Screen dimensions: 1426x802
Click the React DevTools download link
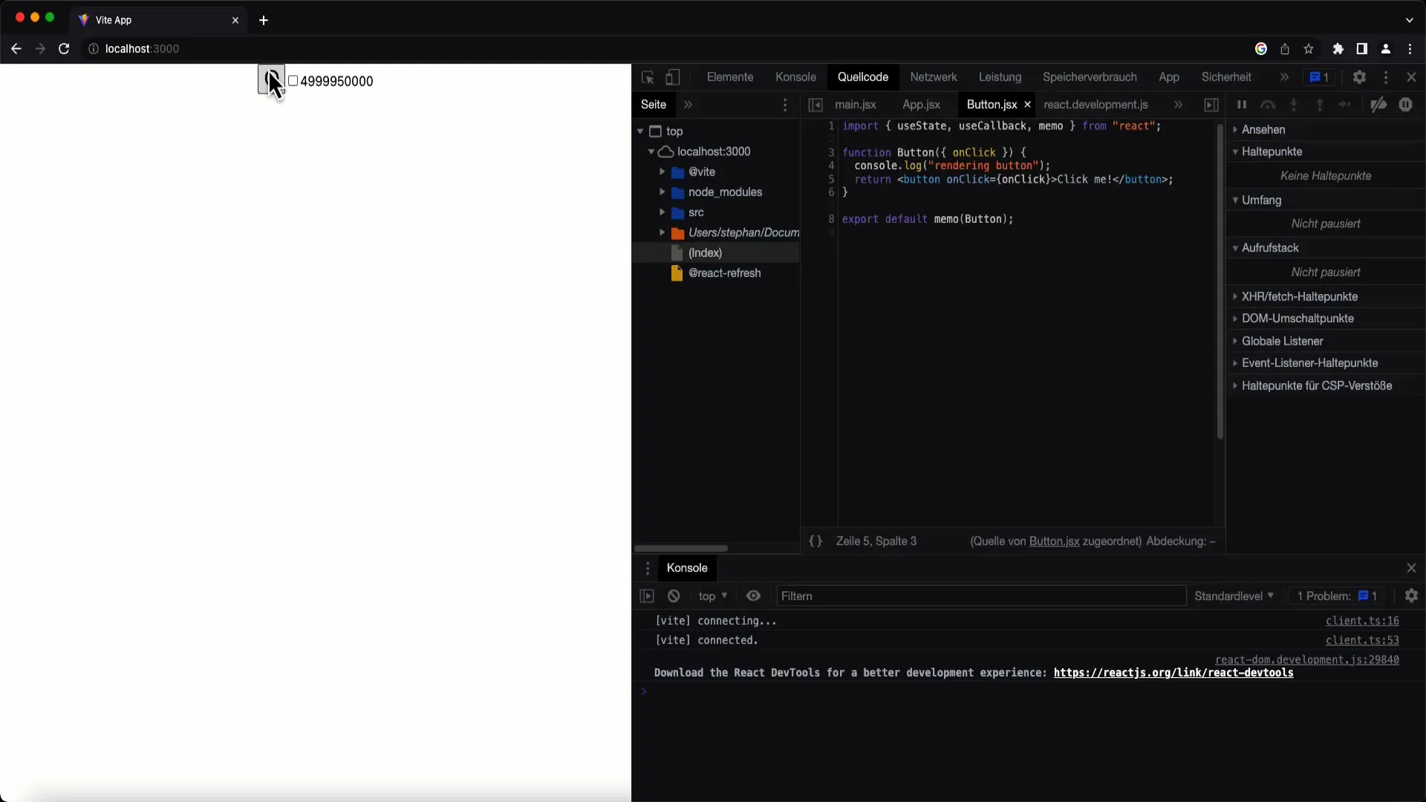1173,673
